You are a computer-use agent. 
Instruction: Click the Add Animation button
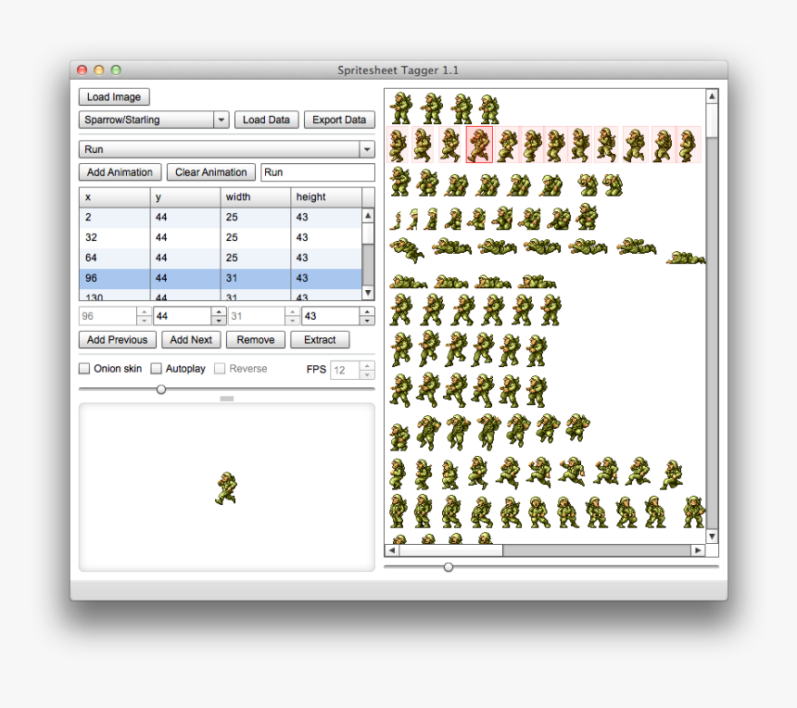coord(120,171)
